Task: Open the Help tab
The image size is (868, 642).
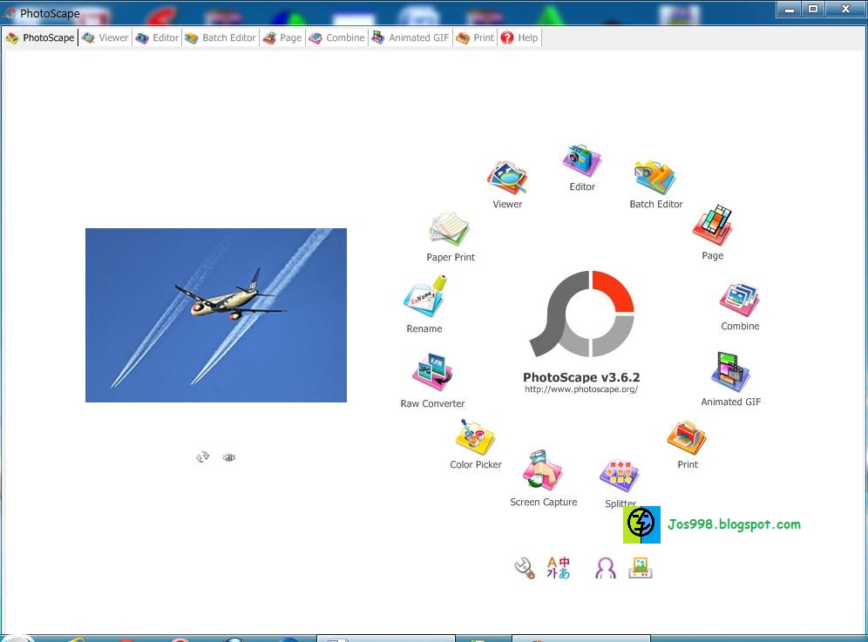Action: click(x=519, y=37)
